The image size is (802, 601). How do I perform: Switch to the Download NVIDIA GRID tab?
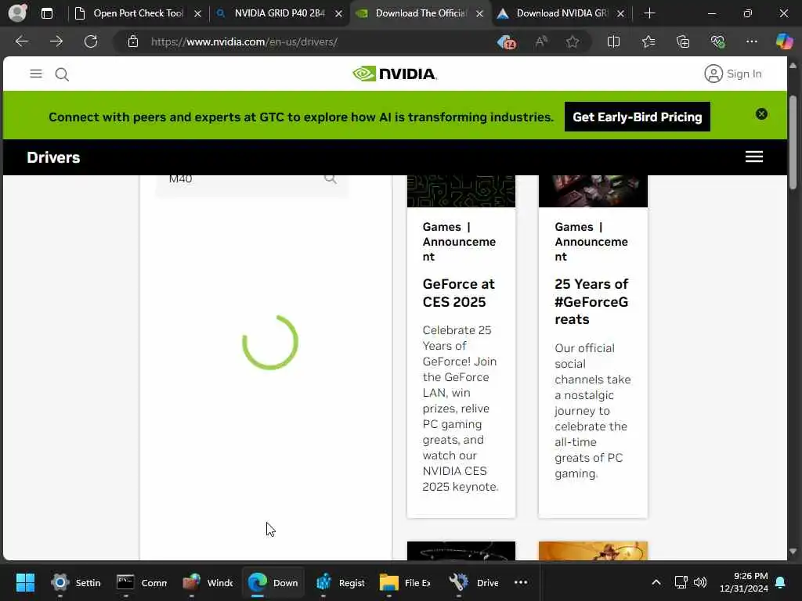click(562, 13)
